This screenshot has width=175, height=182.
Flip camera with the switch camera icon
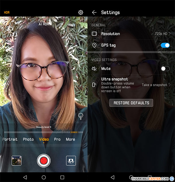click(x=71, y=161)
